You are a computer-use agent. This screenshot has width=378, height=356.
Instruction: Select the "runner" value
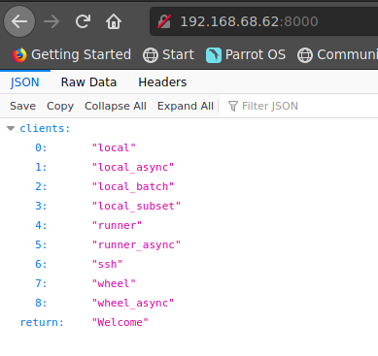[117, 225]
